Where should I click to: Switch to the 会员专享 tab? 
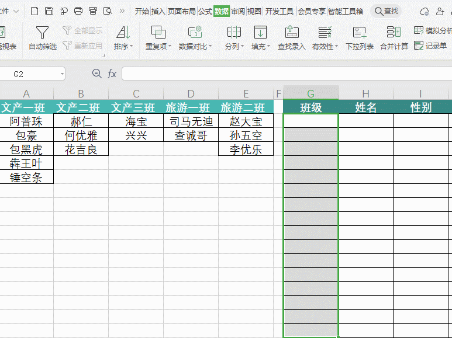[312, 11]
